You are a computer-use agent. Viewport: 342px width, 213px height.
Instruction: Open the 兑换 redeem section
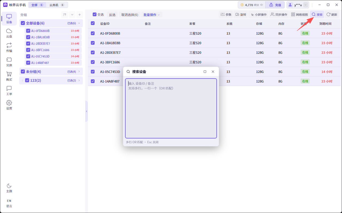point(9,62)
